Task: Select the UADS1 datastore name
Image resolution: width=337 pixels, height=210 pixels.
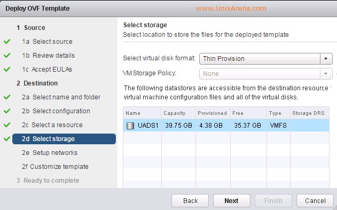Action: (x=148, y=126)
